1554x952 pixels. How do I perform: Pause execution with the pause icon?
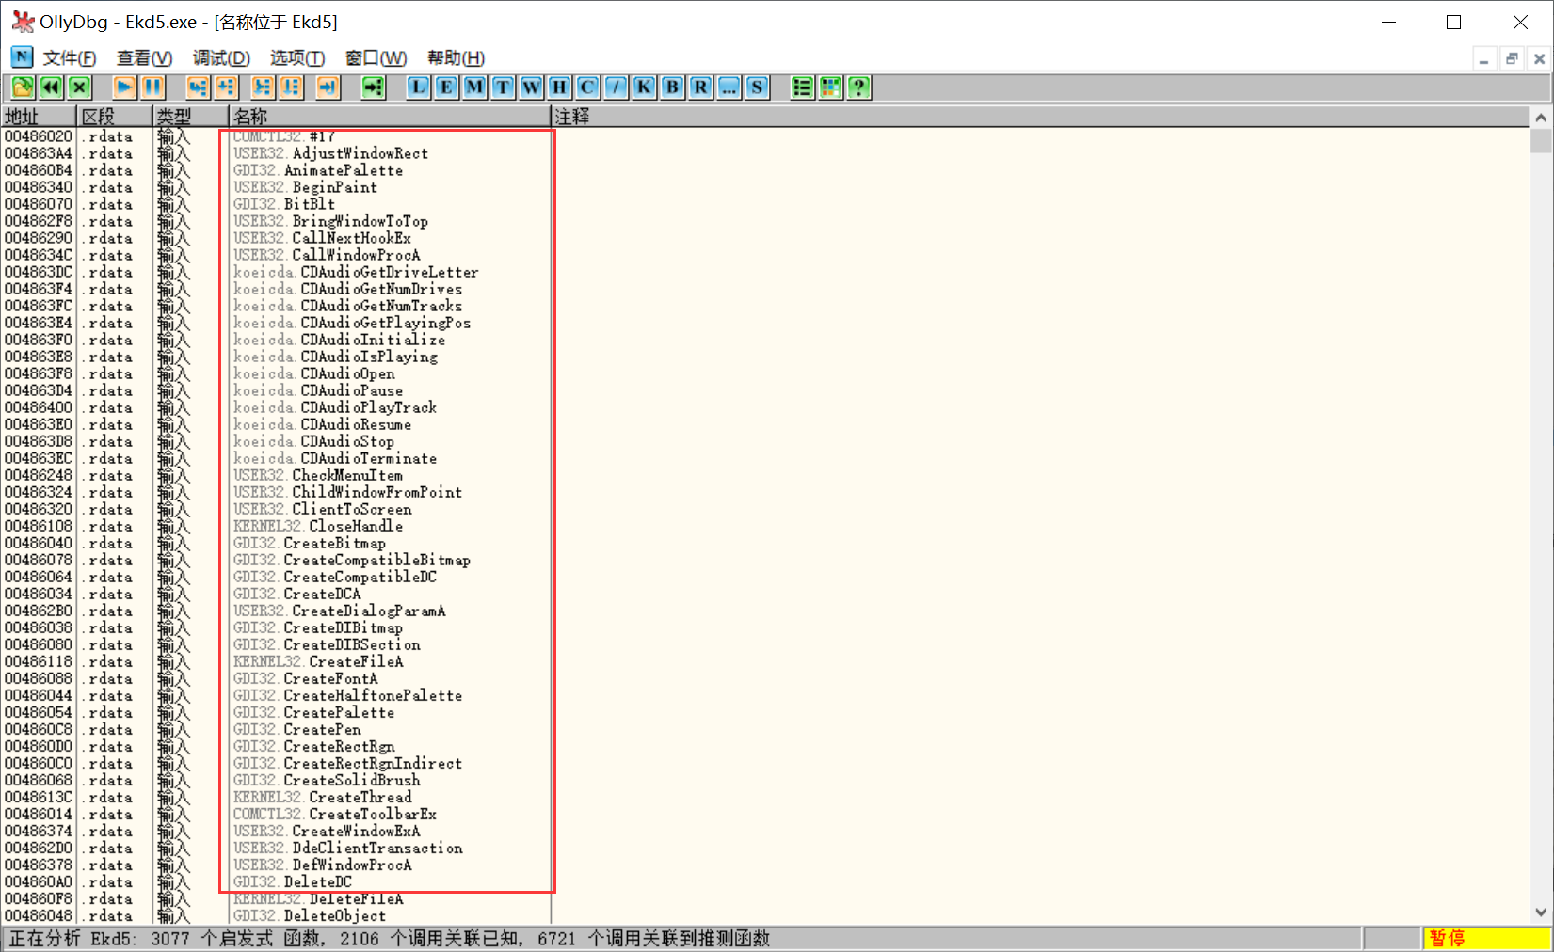(x=152, y=87)
